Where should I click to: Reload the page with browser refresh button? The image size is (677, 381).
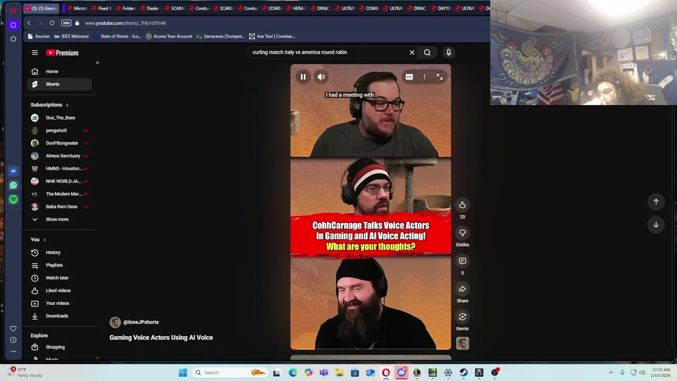point(52,23)
